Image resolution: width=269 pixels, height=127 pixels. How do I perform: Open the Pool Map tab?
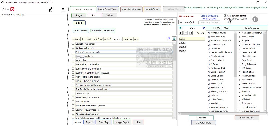pyautogui.click(x=104, y=122)
